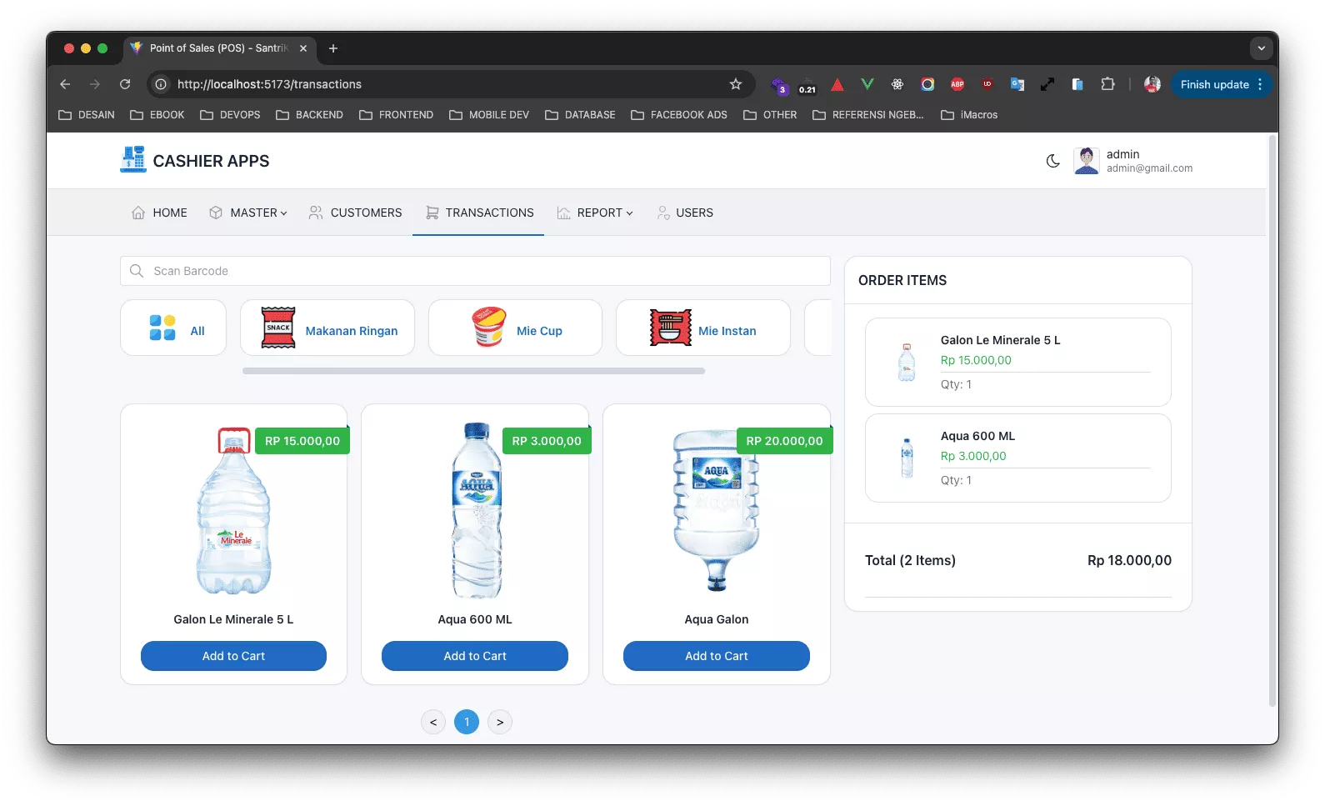Image resolution: width=1325 pixels, height=806 pixels.
Task: Click the red triangle extension icon
Action: click(x=837, y=84)
